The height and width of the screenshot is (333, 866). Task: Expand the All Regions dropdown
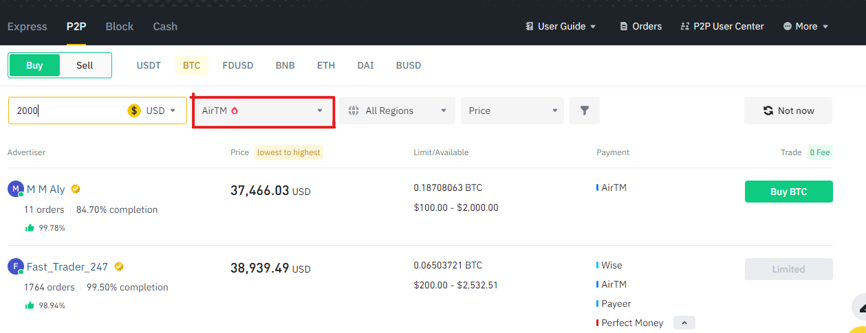tap(397, 111)
